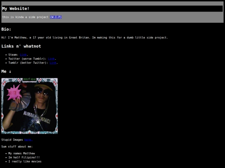Click the 'Me ↓' heading
Screen dimensions: 225x168
pos(6,71)
